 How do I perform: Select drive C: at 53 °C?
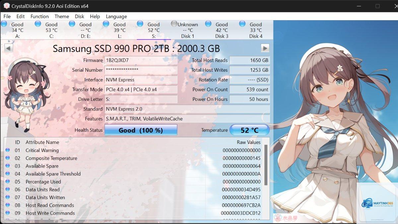(x=51, y=30)
